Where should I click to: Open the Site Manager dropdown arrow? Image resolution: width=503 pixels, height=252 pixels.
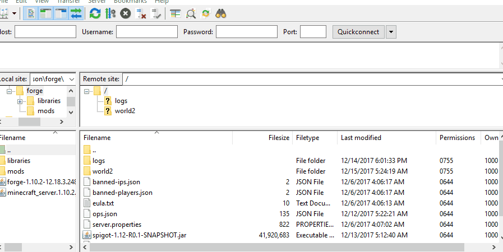pos(15,13)
